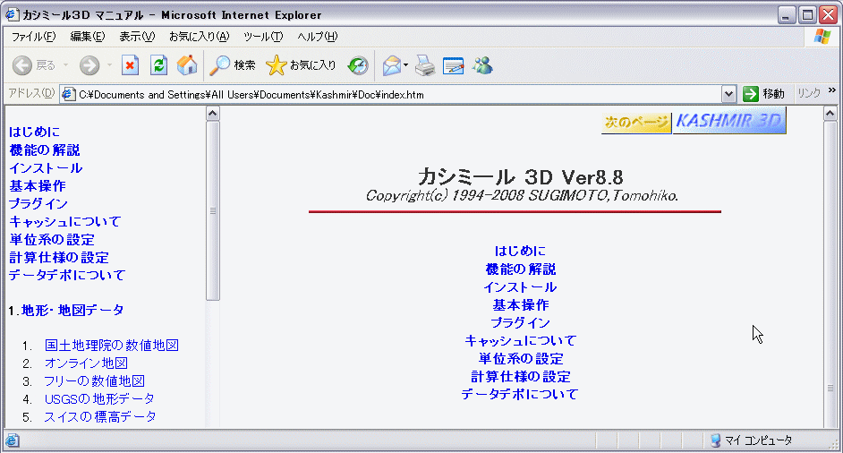
Task: Open オンライン地図 sidebar link
Action: [86, 363]
